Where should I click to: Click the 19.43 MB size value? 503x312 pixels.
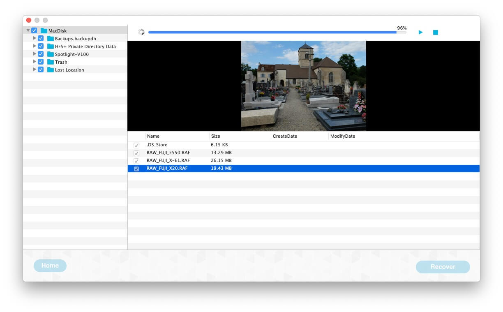point(221,169)
